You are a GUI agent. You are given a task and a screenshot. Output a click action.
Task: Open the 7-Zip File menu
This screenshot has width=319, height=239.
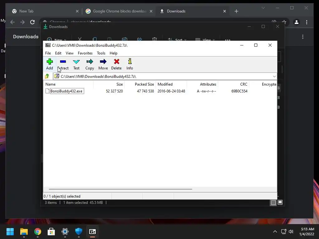[48, 53]
